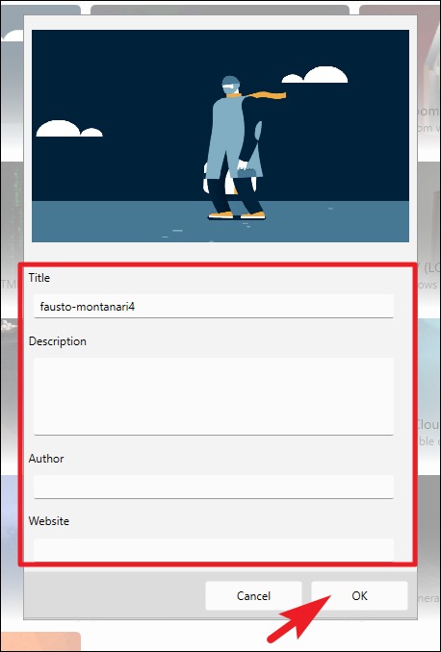Click inside the Description text area

point(213,396)
